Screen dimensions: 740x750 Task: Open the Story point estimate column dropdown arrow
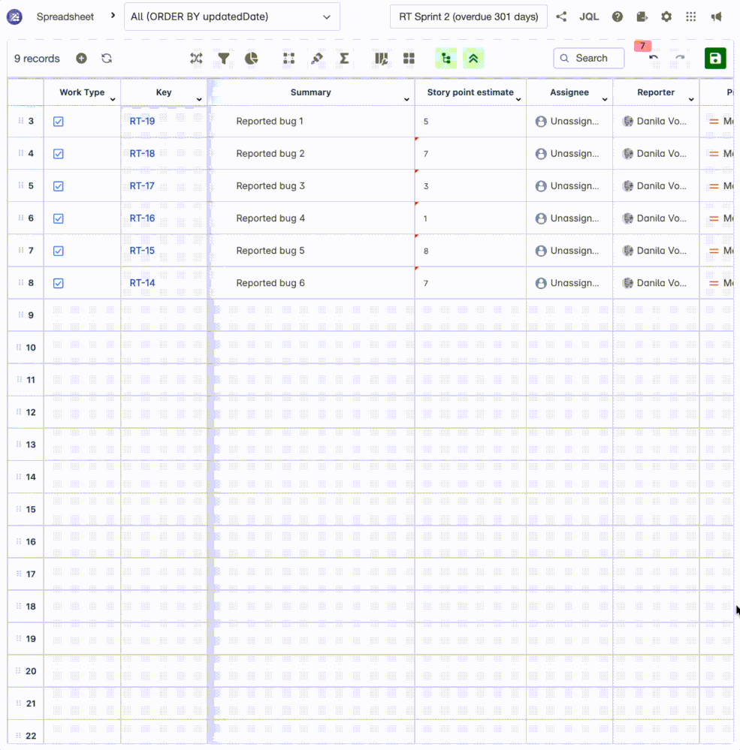(x=518, y=99)
